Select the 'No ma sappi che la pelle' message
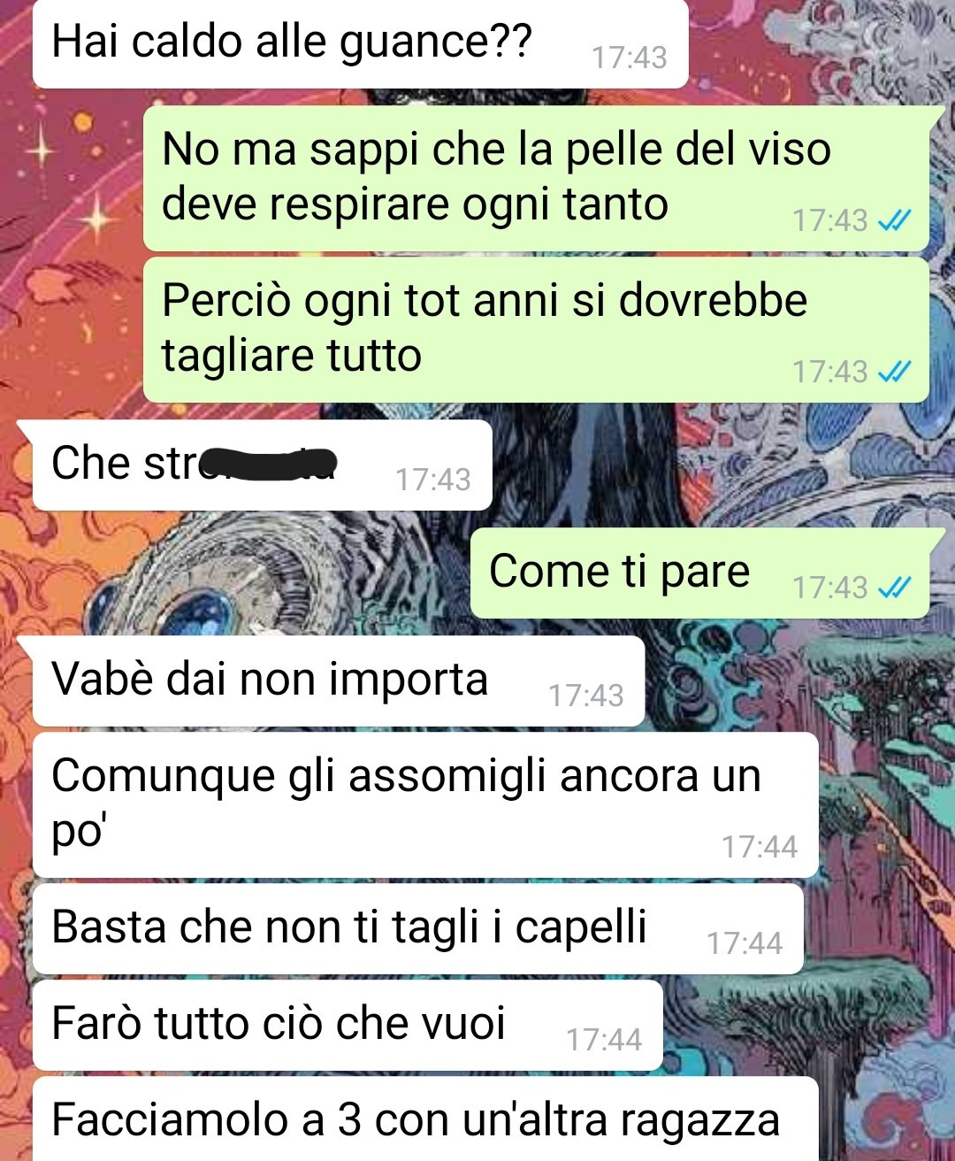This screenshot has height=1161, width=955. coord(536,178)
